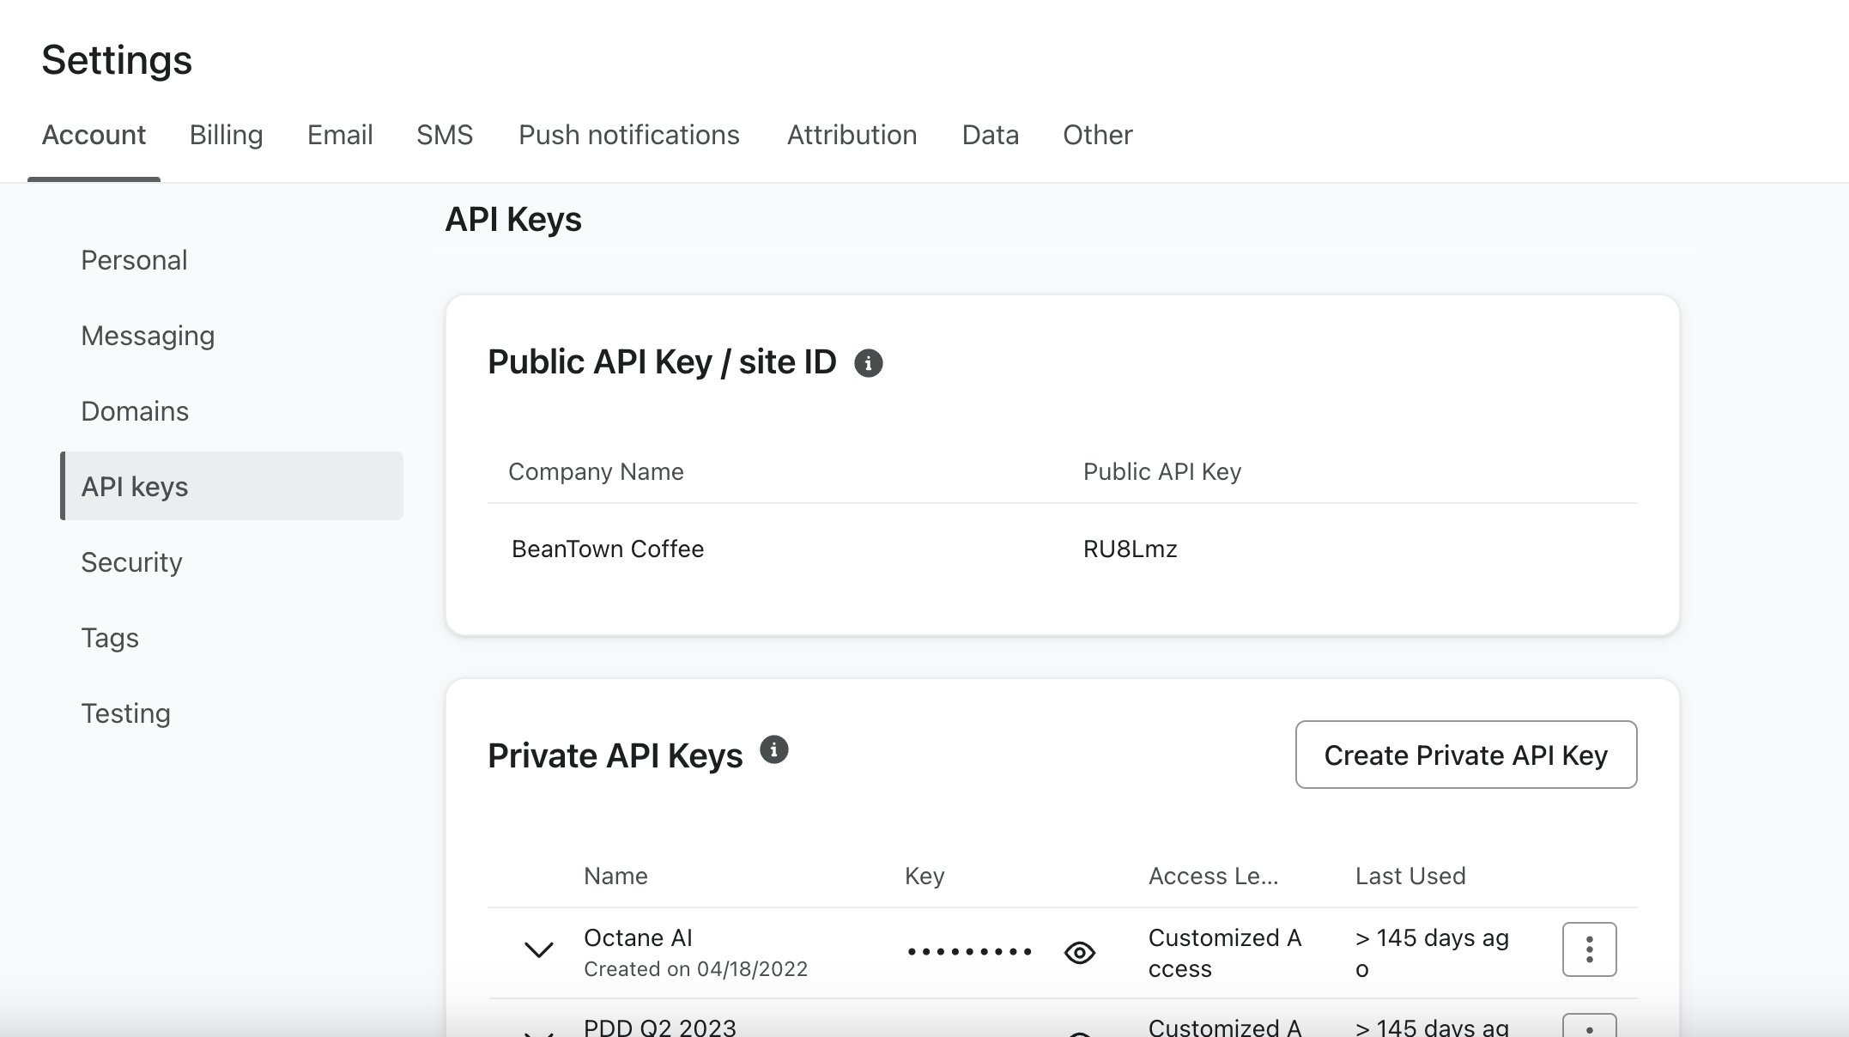Click Create Private API Key button
The height and width of the screenshot is (1037, 1849).
click(1465, 755)
